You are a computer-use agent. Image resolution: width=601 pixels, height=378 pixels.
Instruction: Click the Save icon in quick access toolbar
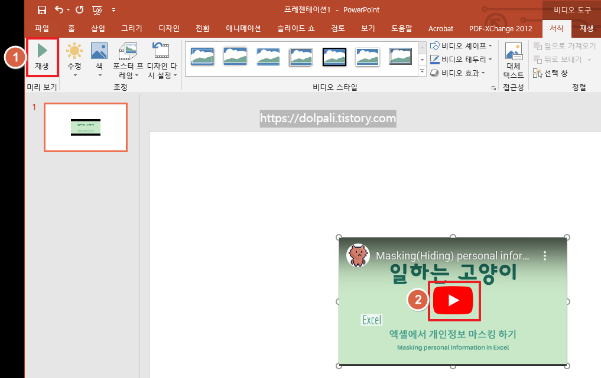[41, 9]
